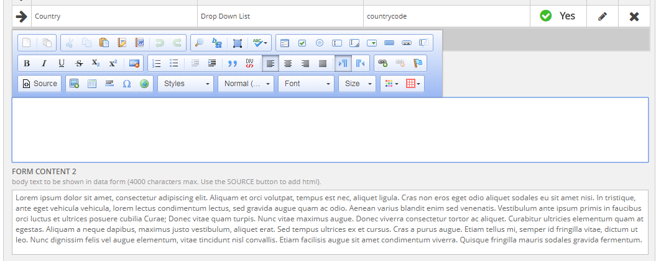Select Align Left
656x261 pixels.
point(270,63)
